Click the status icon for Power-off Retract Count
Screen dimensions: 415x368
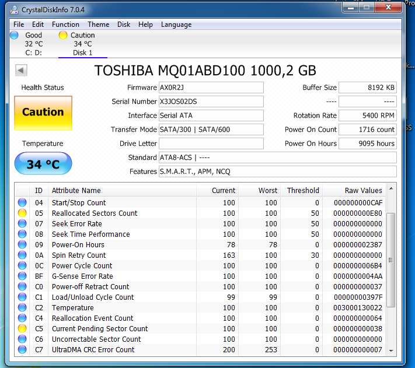22,286
